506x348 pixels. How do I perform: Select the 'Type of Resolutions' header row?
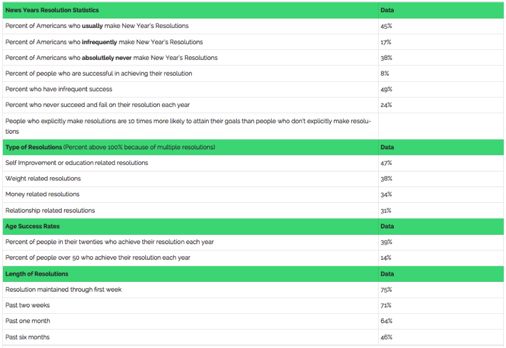click(253, 147)
